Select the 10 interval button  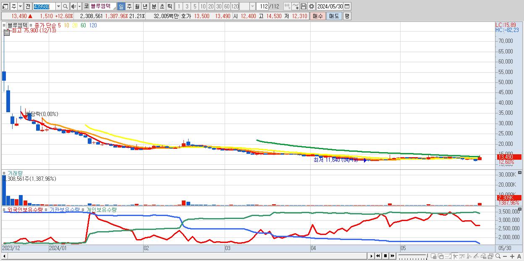(203, 6)
